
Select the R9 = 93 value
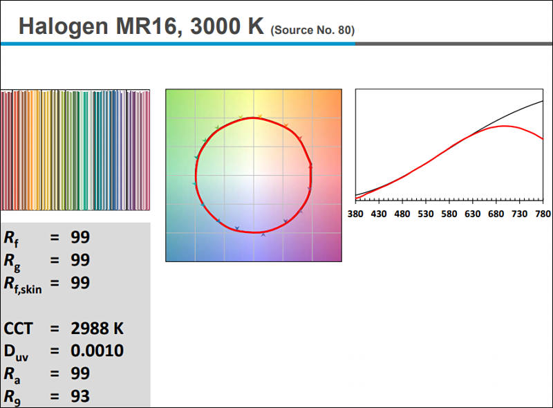[80, 396]
